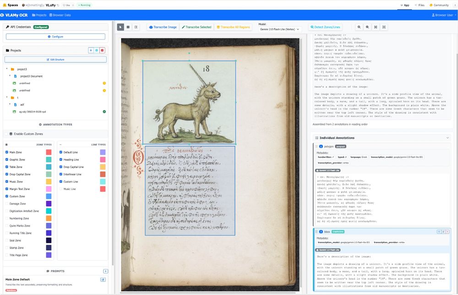Click the Configure API credentials button
The height and width of the screenshot is (295, 458).
coord(55,37)
